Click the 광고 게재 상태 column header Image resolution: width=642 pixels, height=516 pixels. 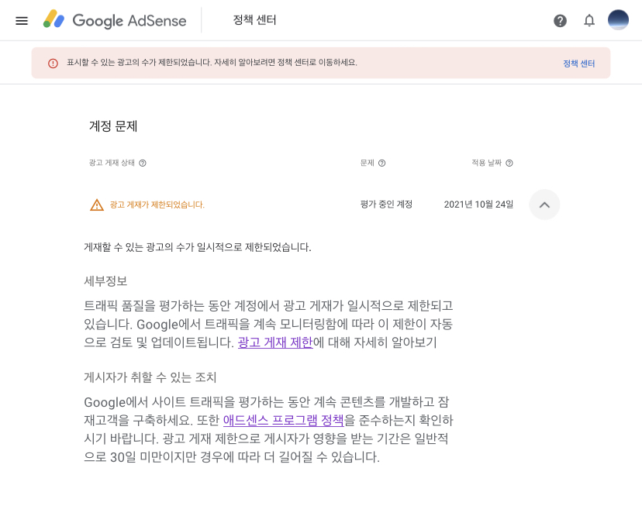point(112,163)
